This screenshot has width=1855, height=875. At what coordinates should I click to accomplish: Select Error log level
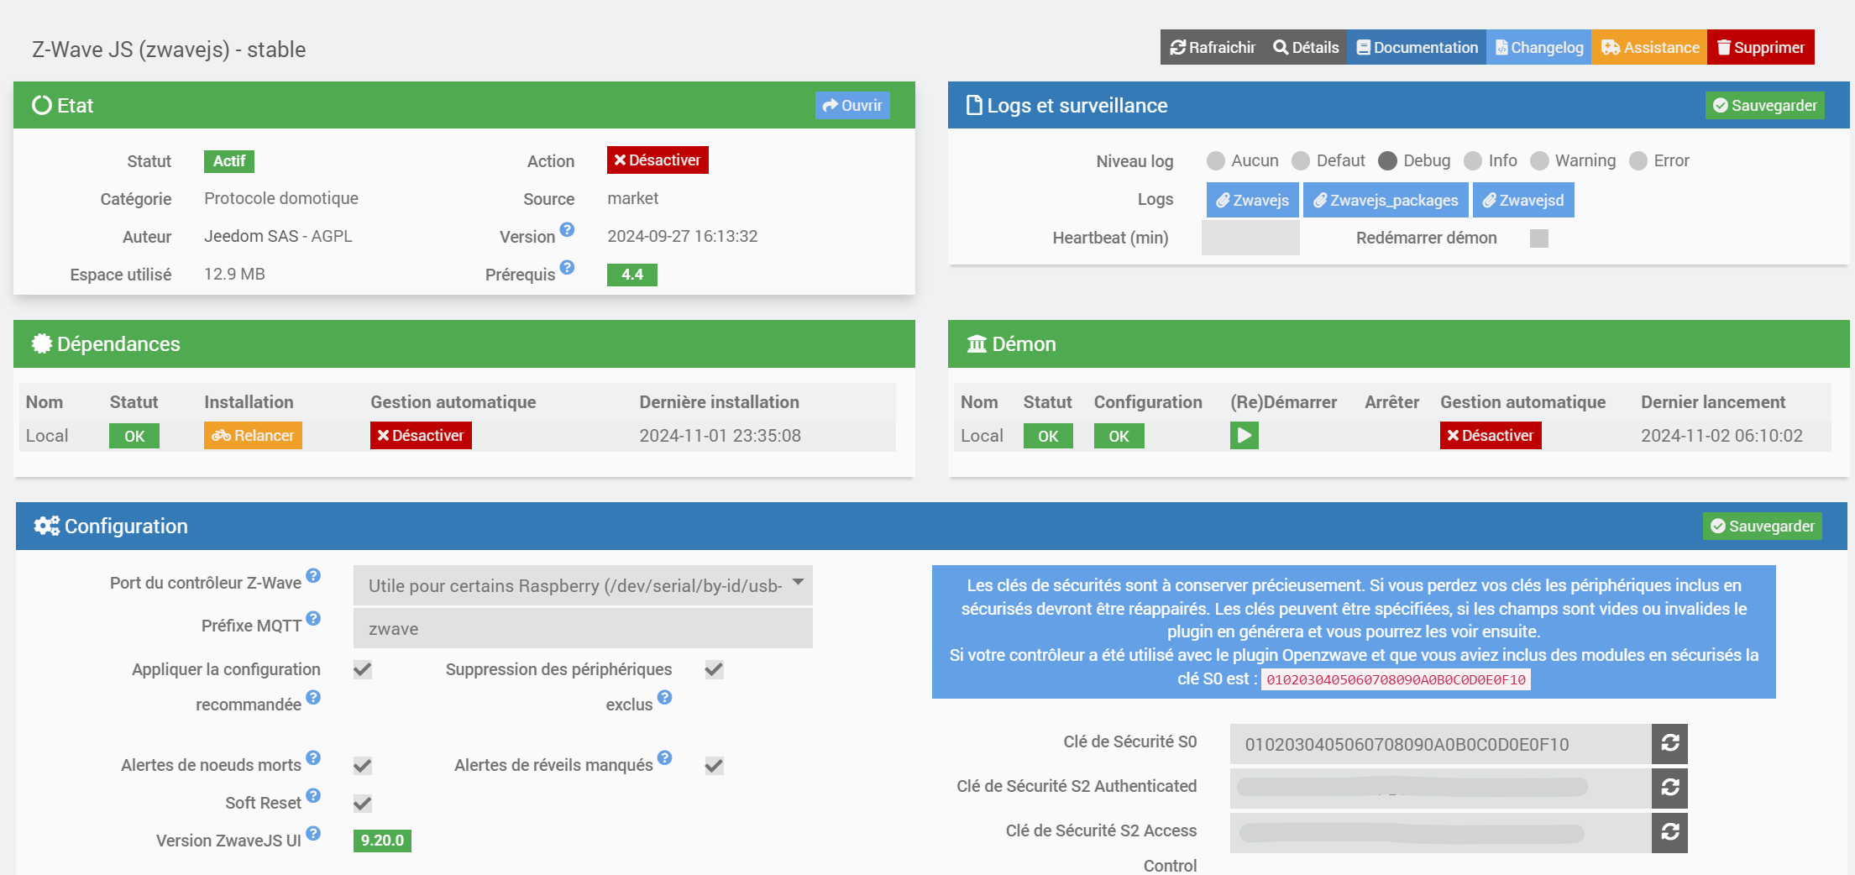click(1638, 160)
